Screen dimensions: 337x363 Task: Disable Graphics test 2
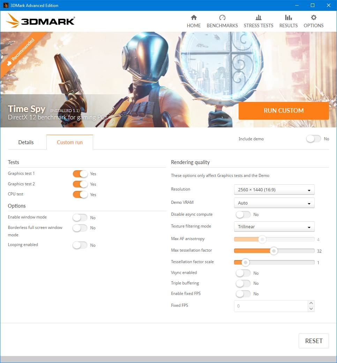tap(80, 184)
